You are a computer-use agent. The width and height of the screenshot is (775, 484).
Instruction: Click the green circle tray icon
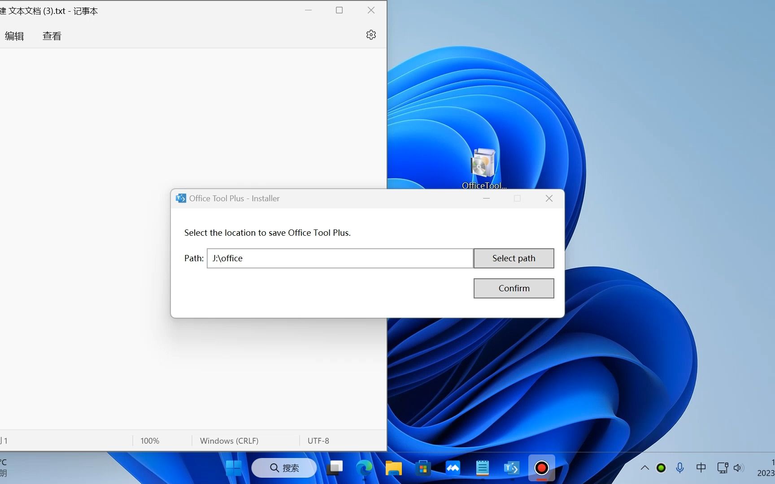(x=661, y=468)
